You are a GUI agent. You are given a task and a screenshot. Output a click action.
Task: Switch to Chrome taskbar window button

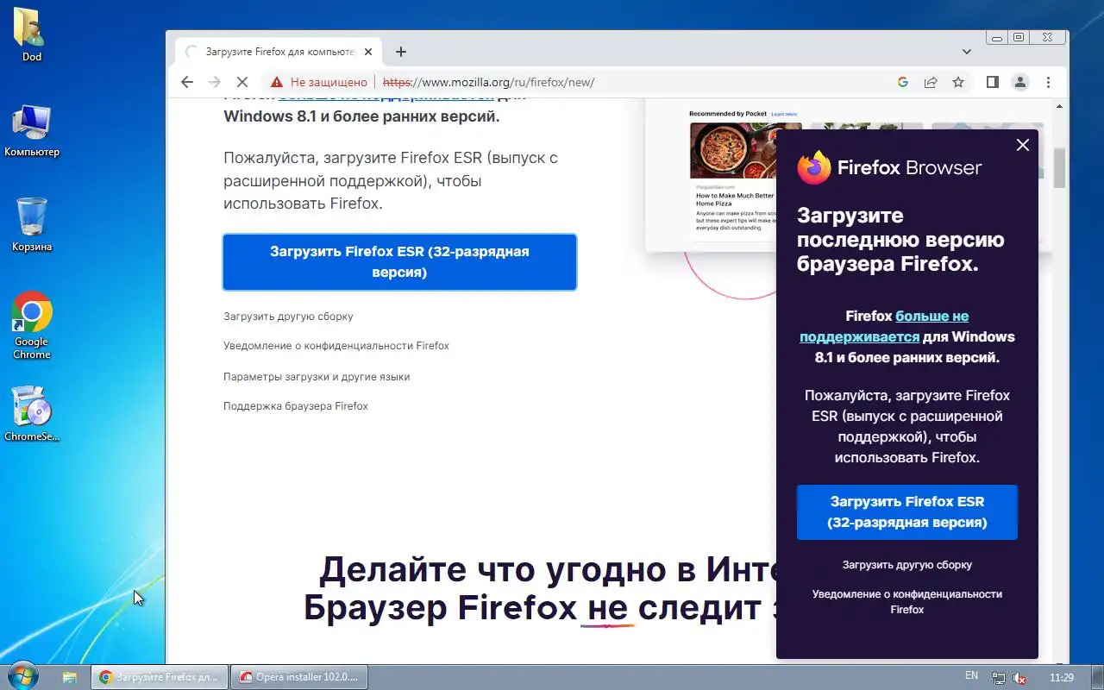[160, 677]
